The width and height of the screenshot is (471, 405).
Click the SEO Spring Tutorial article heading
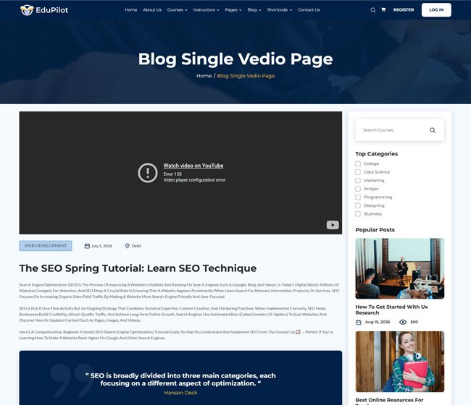(138, 268)
